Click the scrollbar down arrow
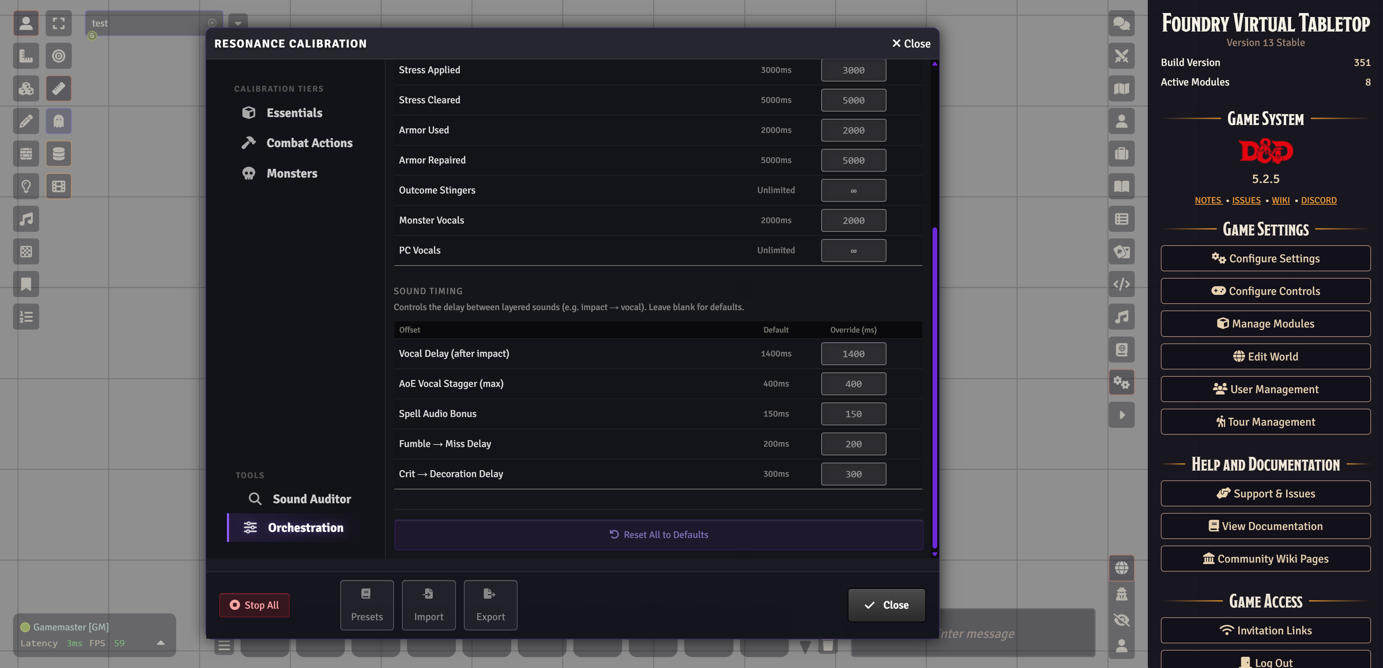The height and width of the screenshot is (668, 1383). (x=934, y=554)
